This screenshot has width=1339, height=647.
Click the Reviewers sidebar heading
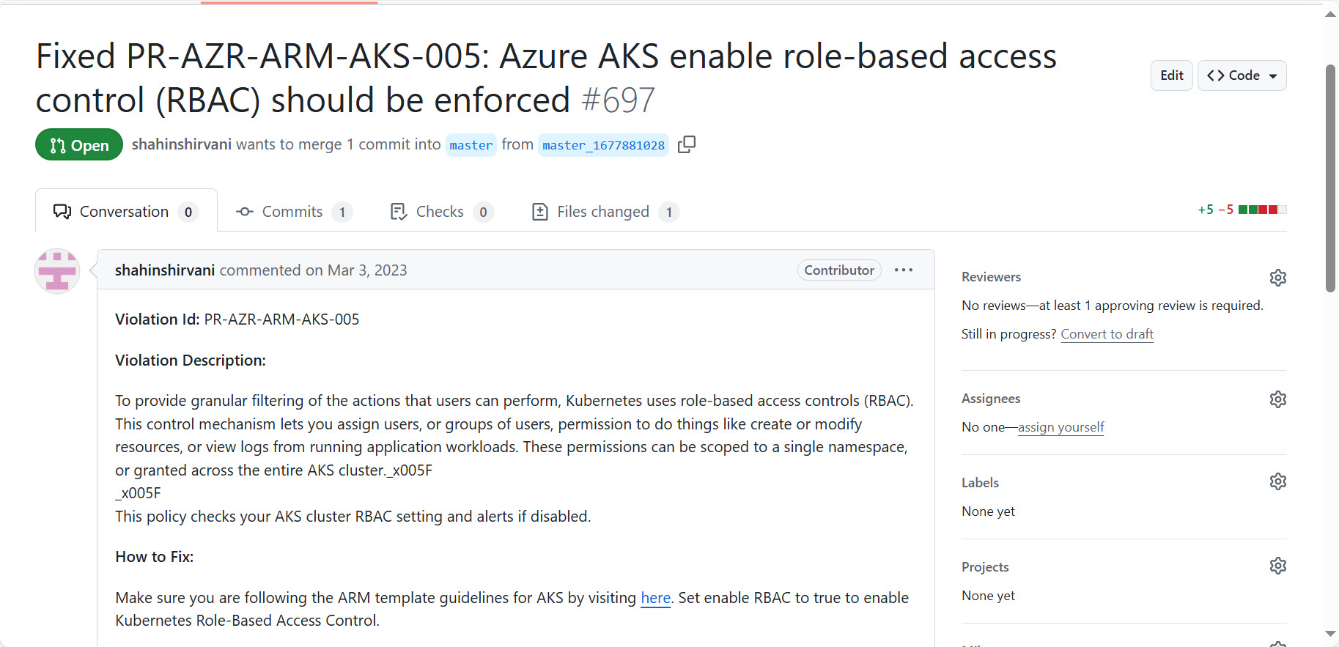(x=991, y=277)
